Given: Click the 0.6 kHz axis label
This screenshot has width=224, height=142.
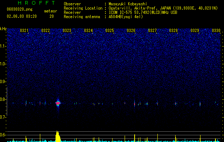Looking at the screenshot, I should click(x=3, y=135).
